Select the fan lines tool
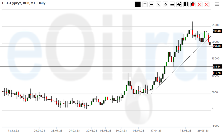The height and width of the screenshot is (135, 223). pos(179,4)
